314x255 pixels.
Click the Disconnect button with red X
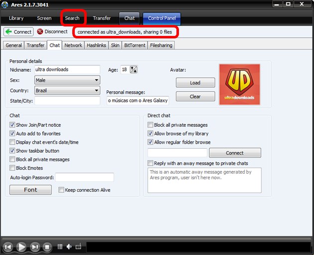coord(52,31)
